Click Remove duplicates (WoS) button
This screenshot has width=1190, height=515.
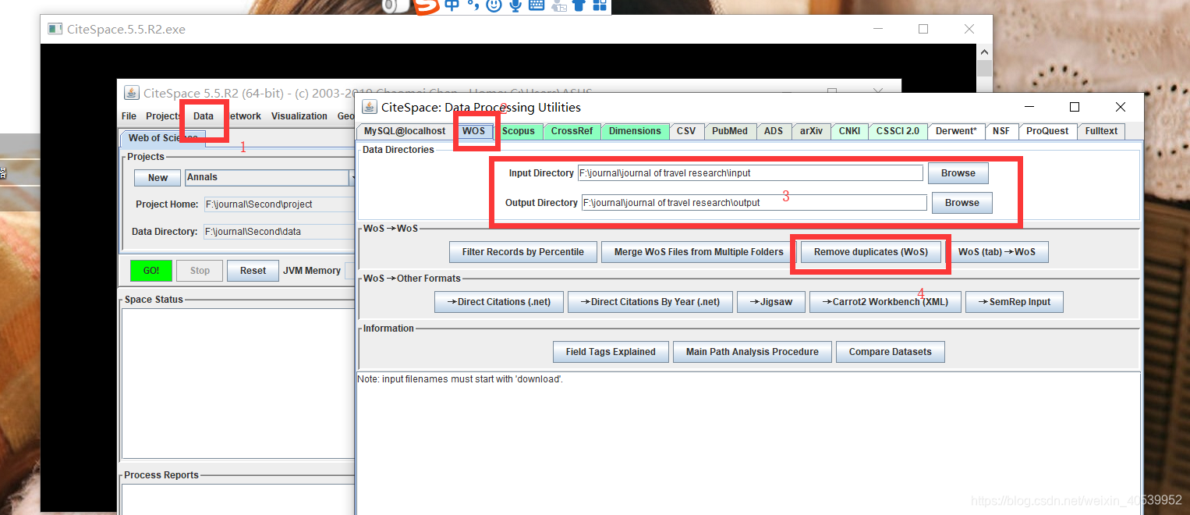(871, 252)
